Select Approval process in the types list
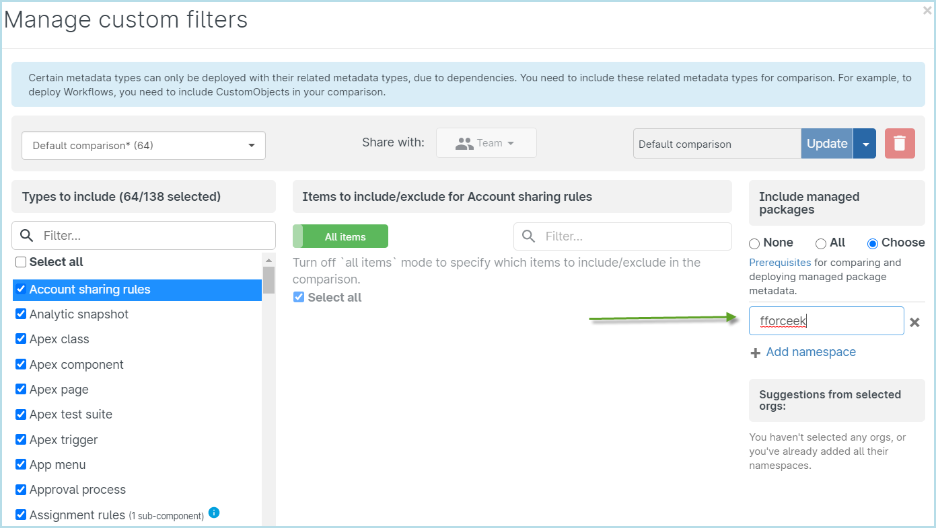The image size is (936, 528). (x=77, y=490)
